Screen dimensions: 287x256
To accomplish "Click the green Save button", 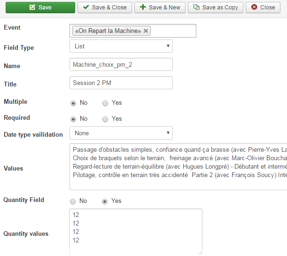I will coord(39,8).
